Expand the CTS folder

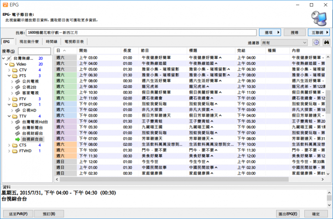(x=9, y=145)
